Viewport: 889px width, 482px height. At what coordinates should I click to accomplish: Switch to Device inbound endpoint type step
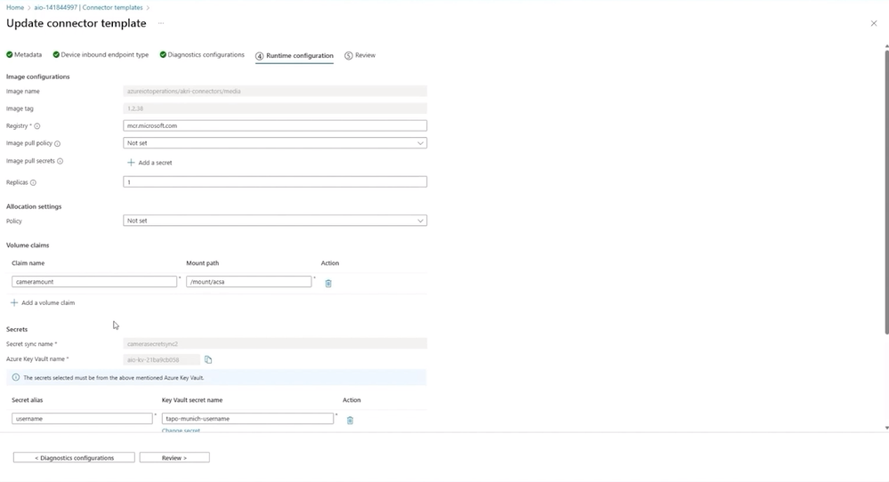(x=101, y=55)
